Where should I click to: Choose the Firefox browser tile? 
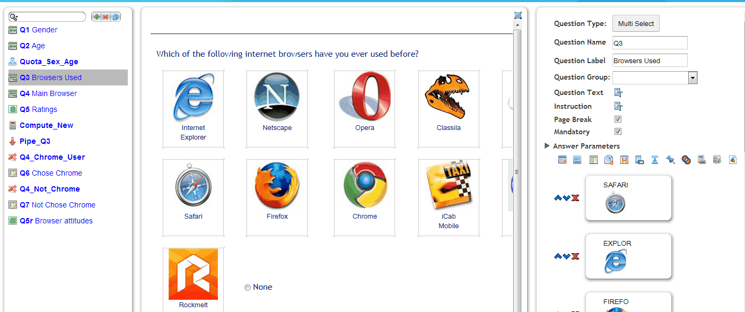[277, 197]
